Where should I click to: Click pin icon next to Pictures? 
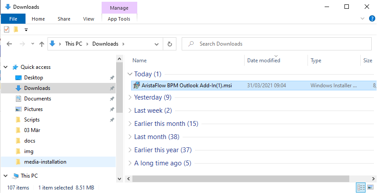pyautogui.click(x=112, y=109)
